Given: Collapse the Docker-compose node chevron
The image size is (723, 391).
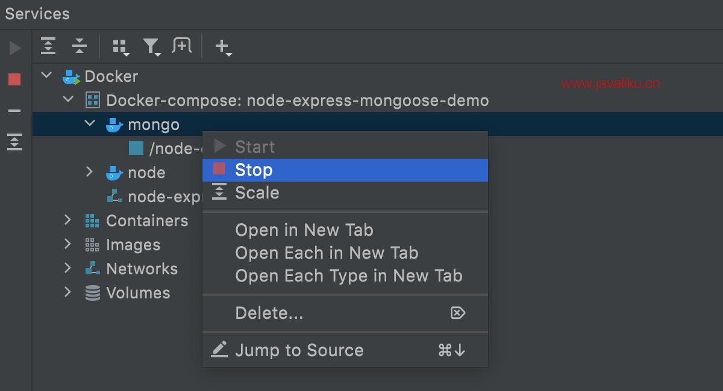Looking at the screenshot, I should 68,99.
